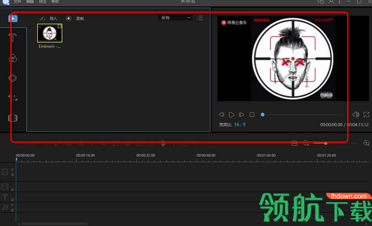Click the preview video image
372x226 pixels.
click(x=293, y=58)
